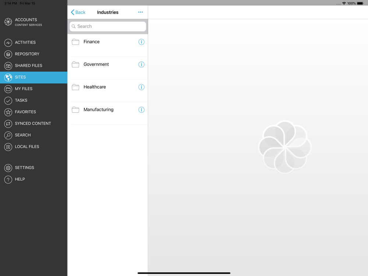Click the Manufacturing folder icon
This screenshot has width=368, height=276.
pos(75,110)
